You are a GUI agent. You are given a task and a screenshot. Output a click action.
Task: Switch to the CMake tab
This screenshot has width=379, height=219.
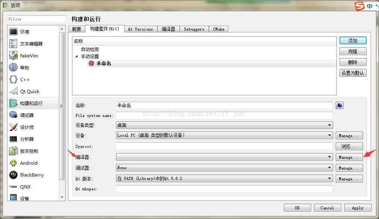click(219, 29)
